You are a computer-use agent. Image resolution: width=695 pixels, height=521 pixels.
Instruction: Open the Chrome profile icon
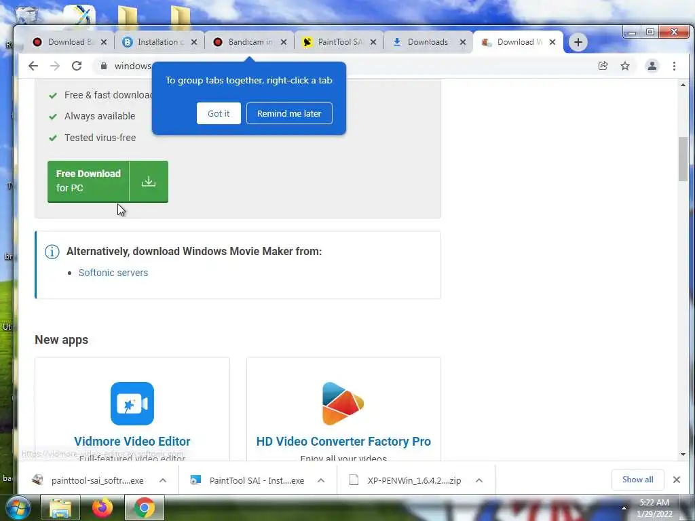point(652,66)
